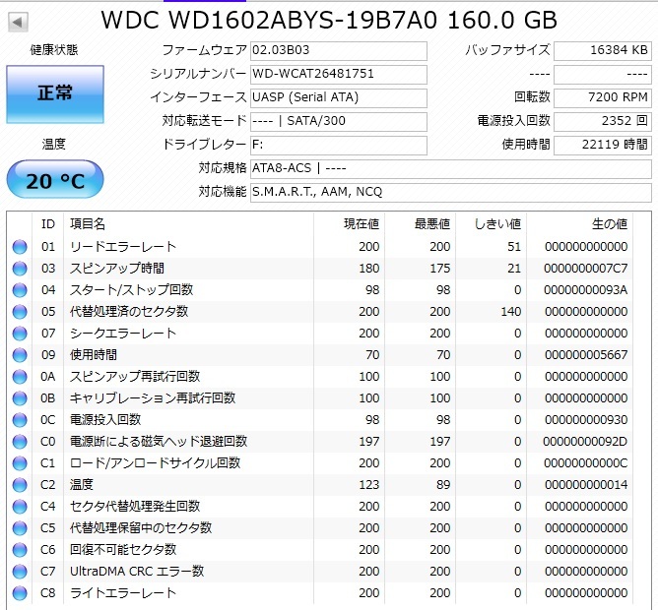658x610 pixels.
Task: Select the 代替処理済のセクタ数 row name
Action: 129,312
